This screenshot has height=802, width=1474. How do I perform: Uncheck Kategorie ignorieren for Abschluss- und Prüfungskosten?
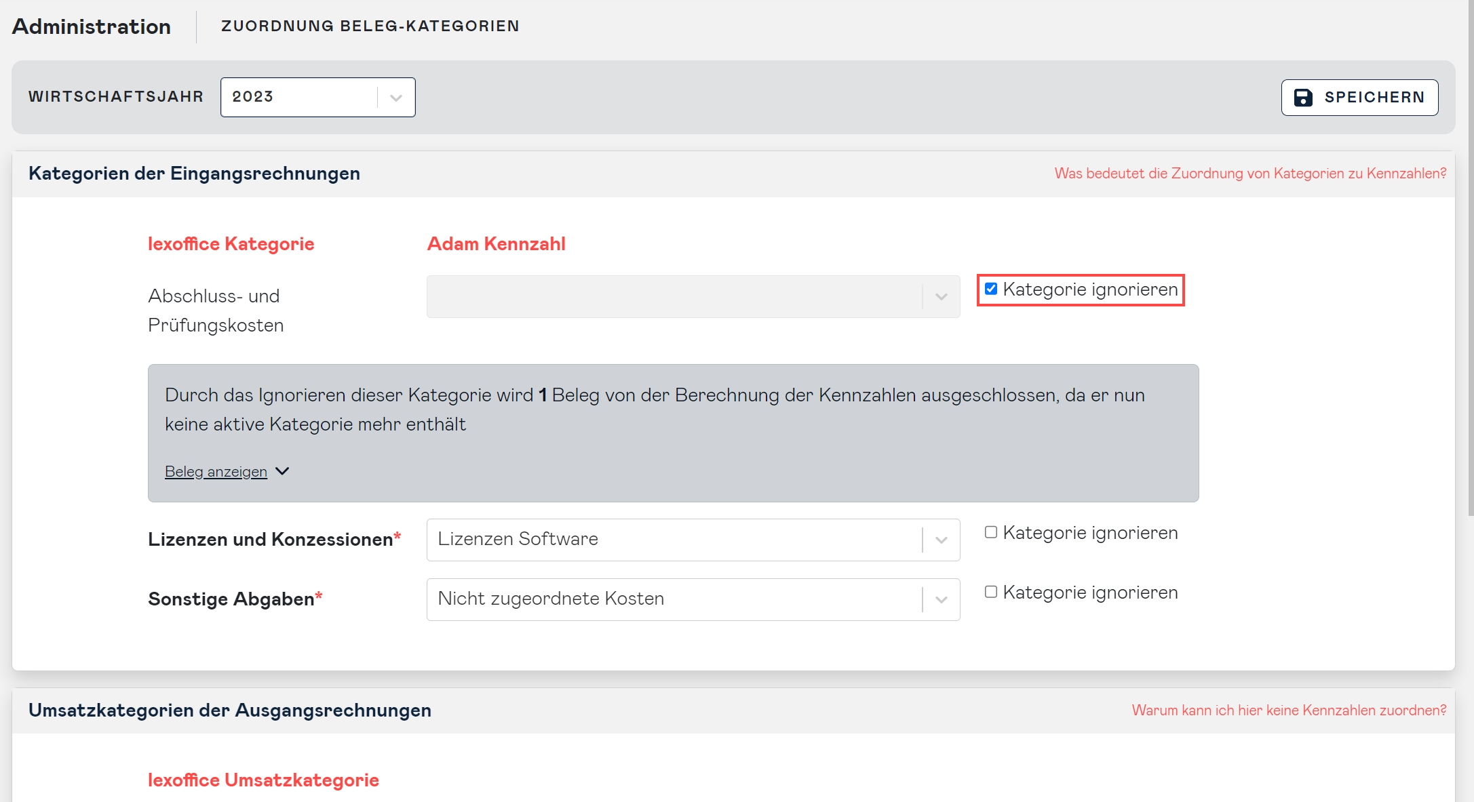pos(991,289)
